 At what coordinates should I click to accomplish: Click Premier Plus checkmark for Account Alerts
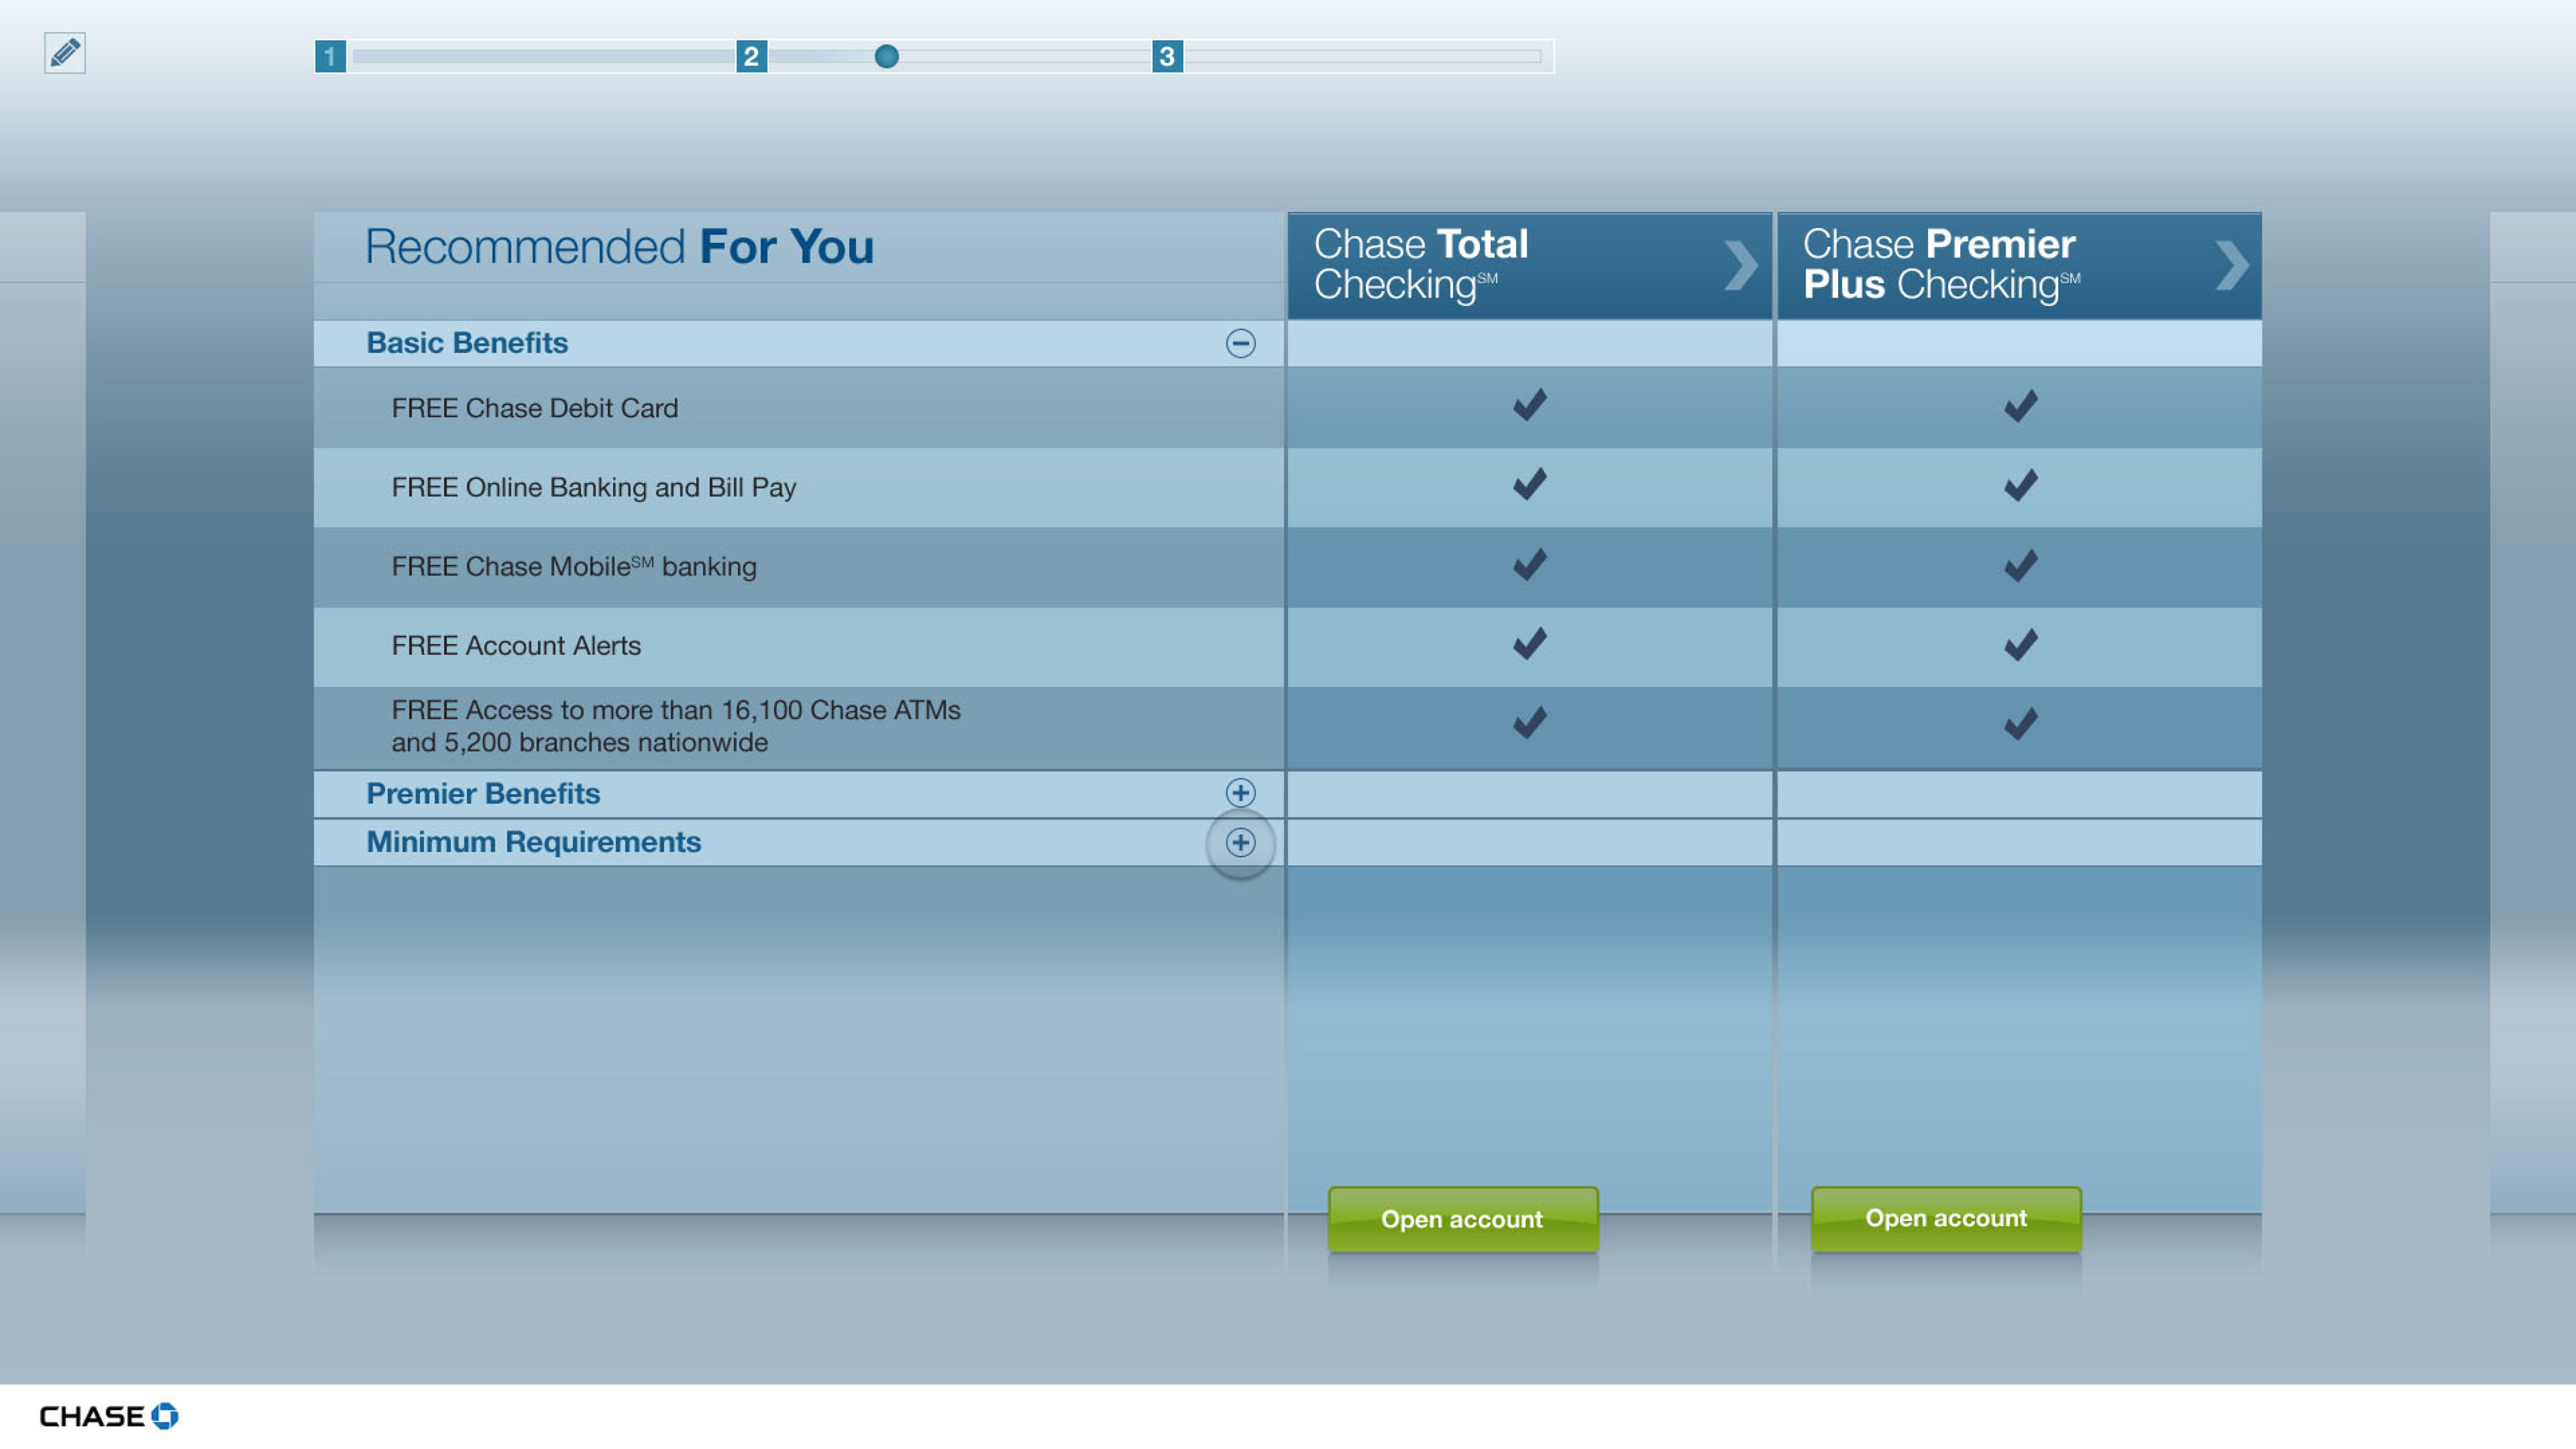(x=2020, y=644)
